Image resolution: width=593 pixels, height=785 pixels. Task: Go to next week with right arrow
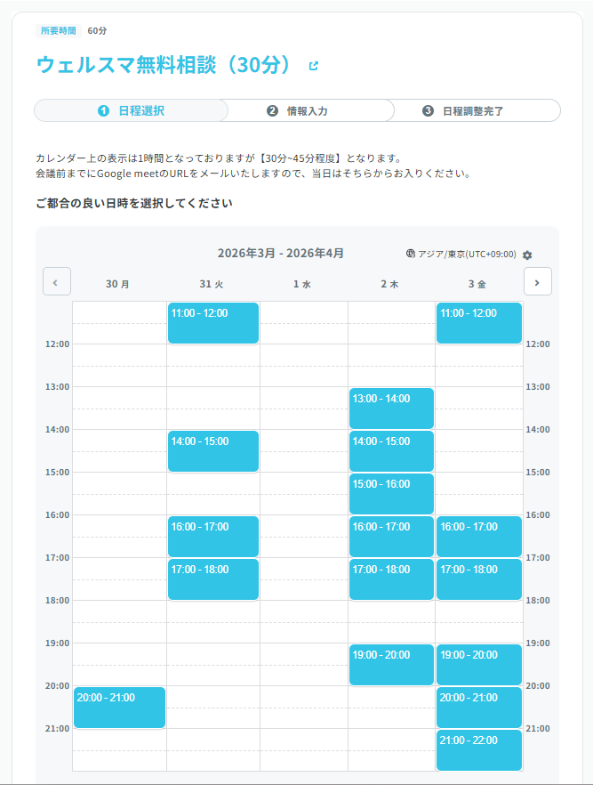[538, 281]
